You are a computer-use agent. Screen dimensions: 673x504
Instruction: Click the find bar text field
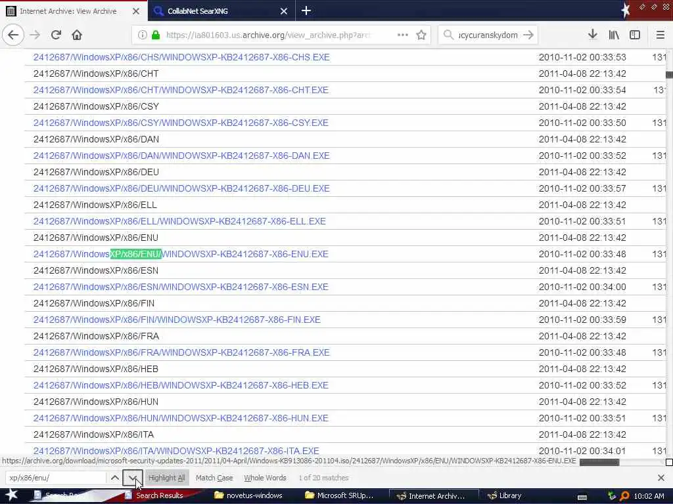(55, 478)
